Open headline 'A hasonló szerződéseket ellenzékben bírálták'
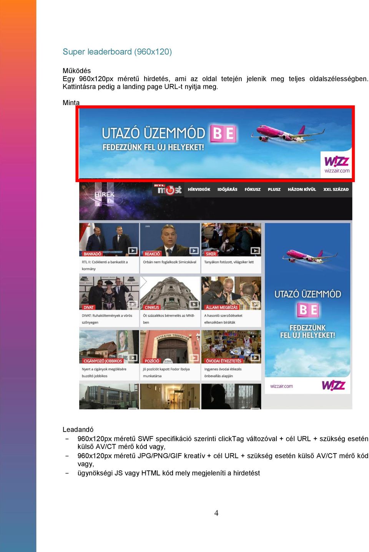369x552 pixels. 223,319
